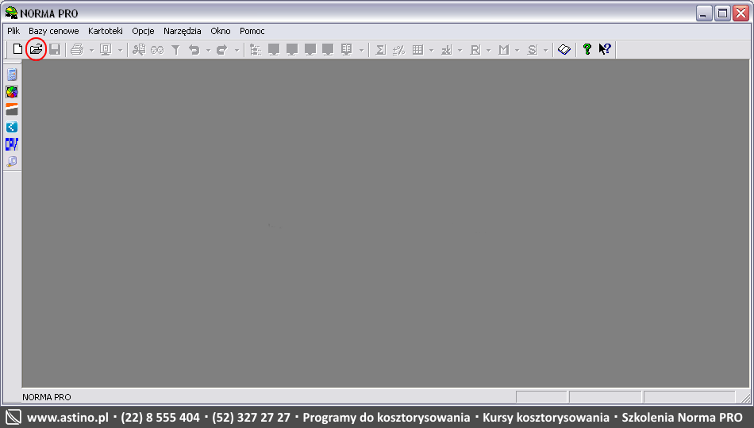Open the blue book catalog icon

[564, 49]
